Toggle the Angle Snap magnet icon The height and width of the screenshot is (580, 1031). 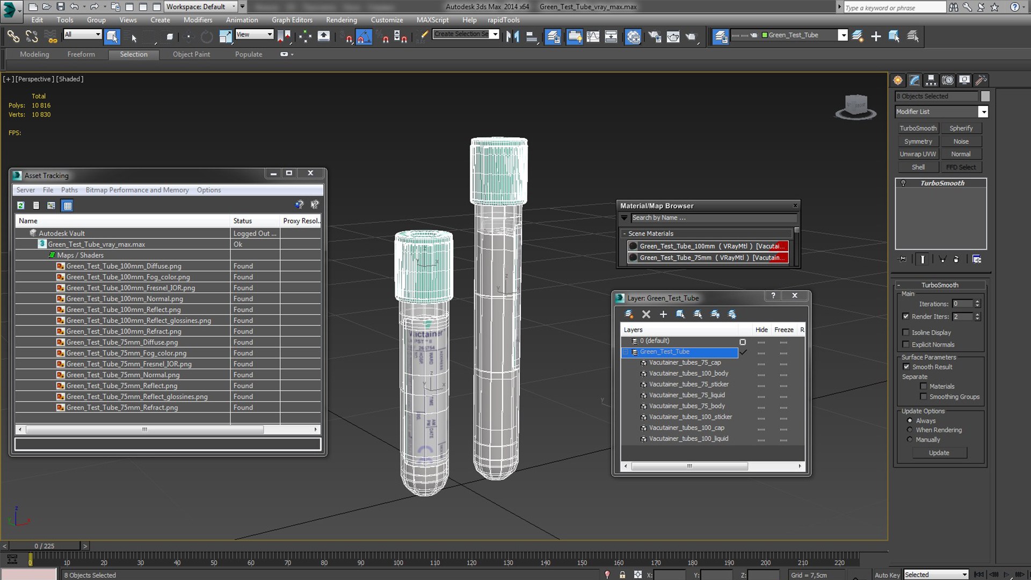(364, 37)
